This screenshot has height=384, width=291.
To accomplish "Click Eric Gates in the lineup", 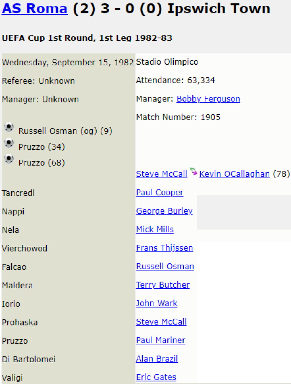I will (x=156, y=378).
